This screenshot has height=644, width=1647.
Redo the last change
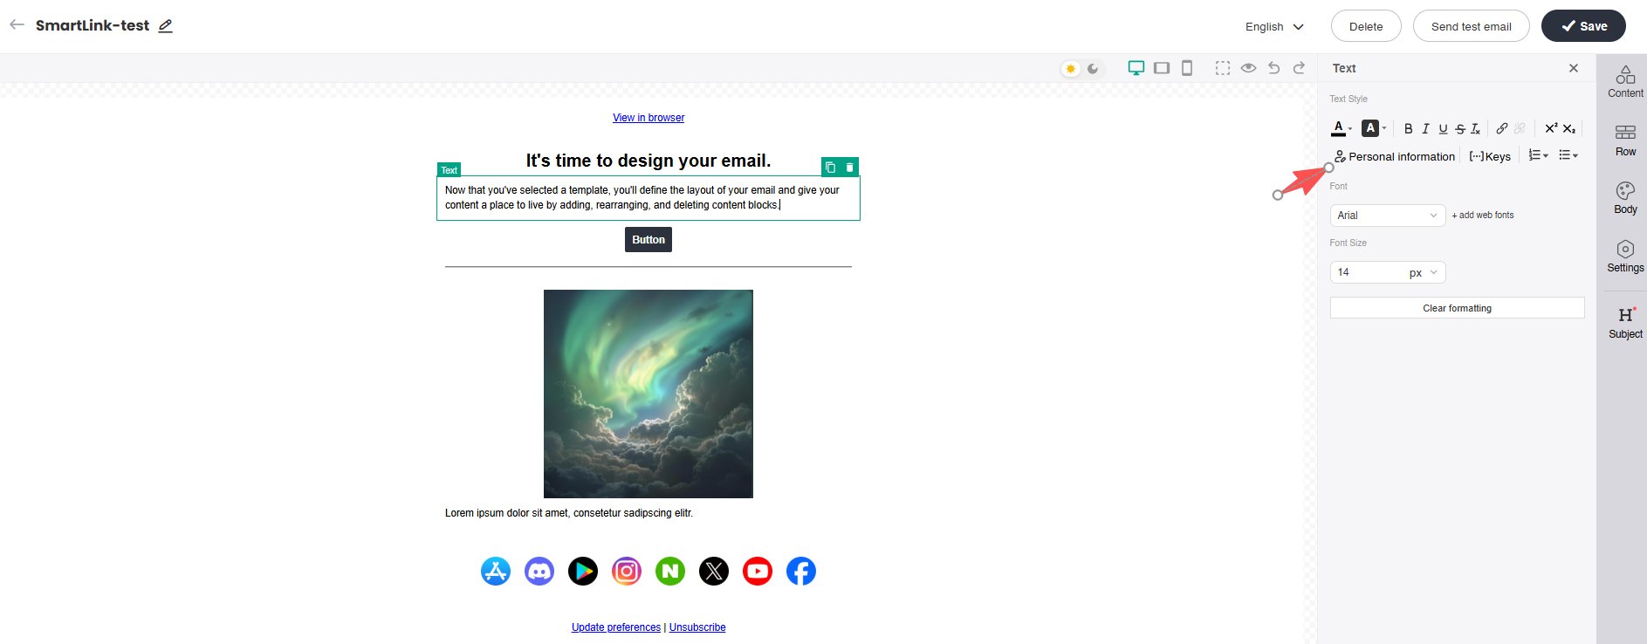pos(1300,68)
